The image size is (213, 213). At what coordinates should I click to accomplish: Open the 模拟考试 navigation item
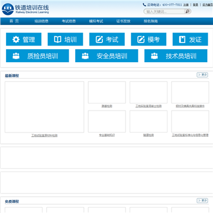pos(96,21)
